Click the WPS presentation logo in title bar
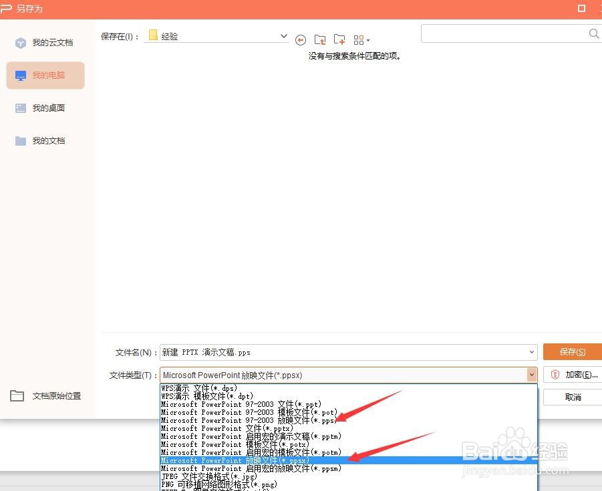602x491 pixels. (6, 9)
